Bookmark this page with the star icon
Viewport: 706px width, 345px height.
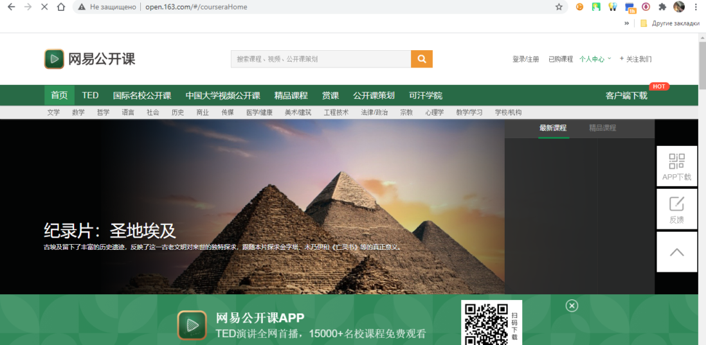pyautogui.click(x=559, y=7)
